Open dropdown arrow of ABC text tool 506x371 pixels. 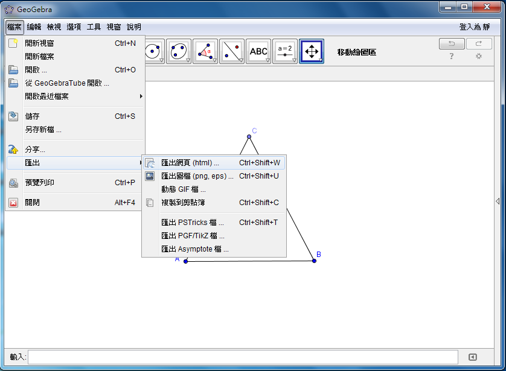pos(267,60)
